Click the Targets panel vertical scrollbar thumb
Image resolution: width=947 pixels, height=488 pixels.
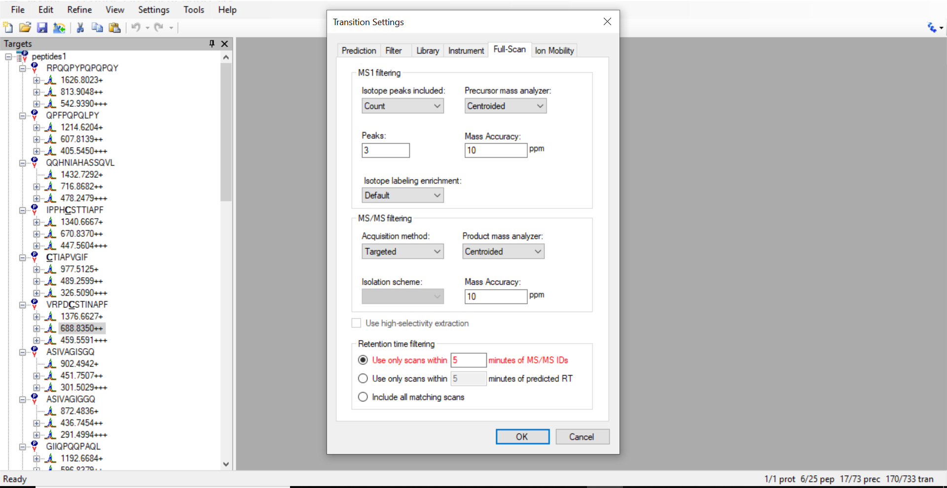pos(226,132)
